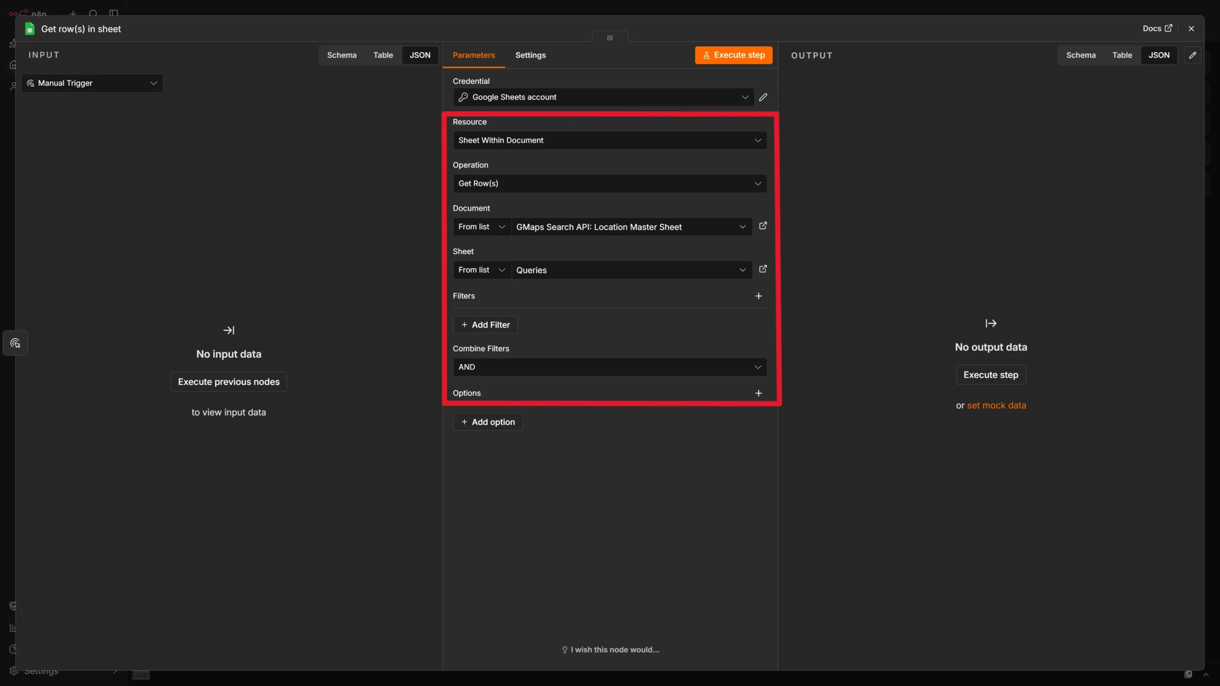Switch to the Parameters tab
The height and width of the screenshot is (686, 1220).
474,55
